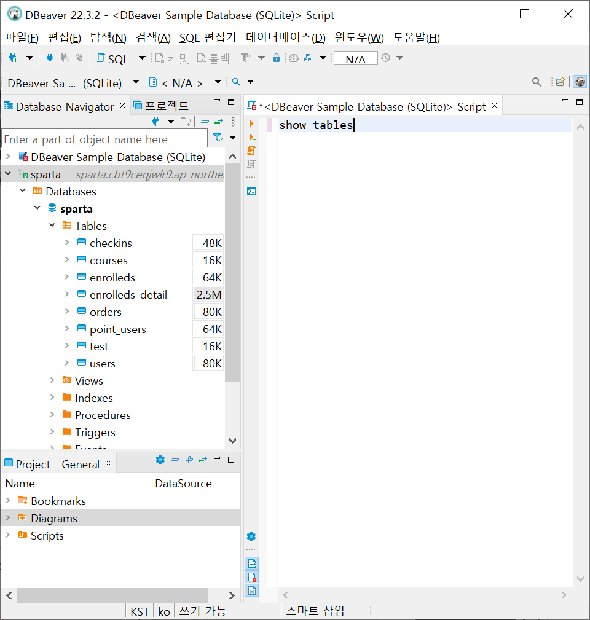590x620 pixels.
Task: Open the < N/A > schema selector
Action: click(x=183, y=83)
